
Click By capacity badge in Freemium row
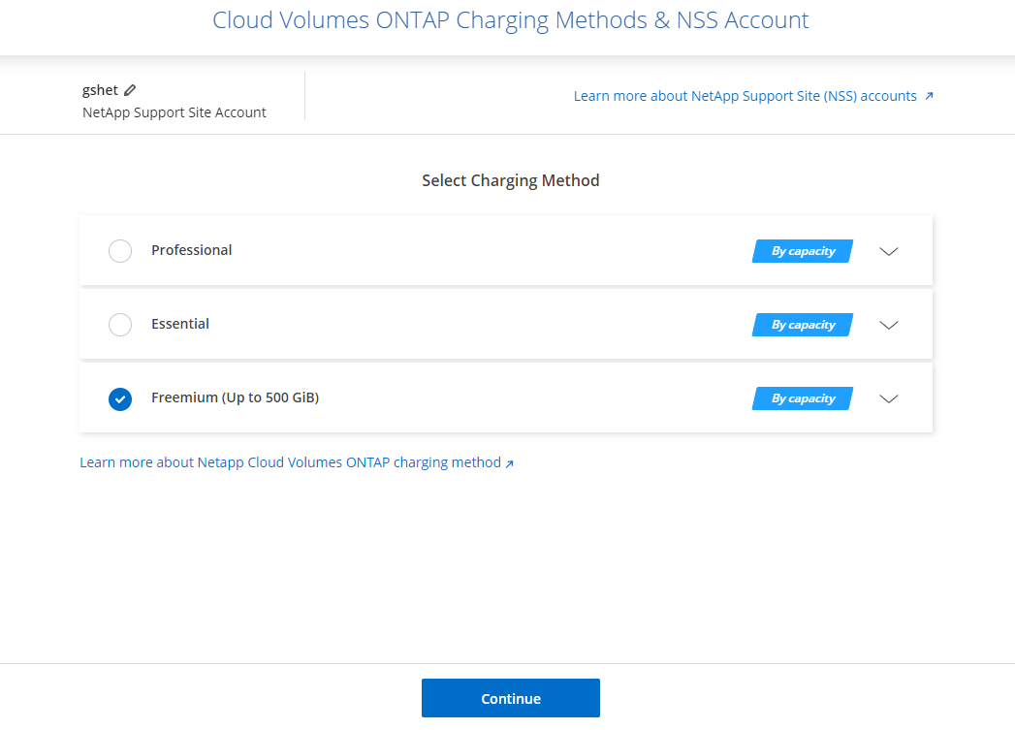(803, 398)
